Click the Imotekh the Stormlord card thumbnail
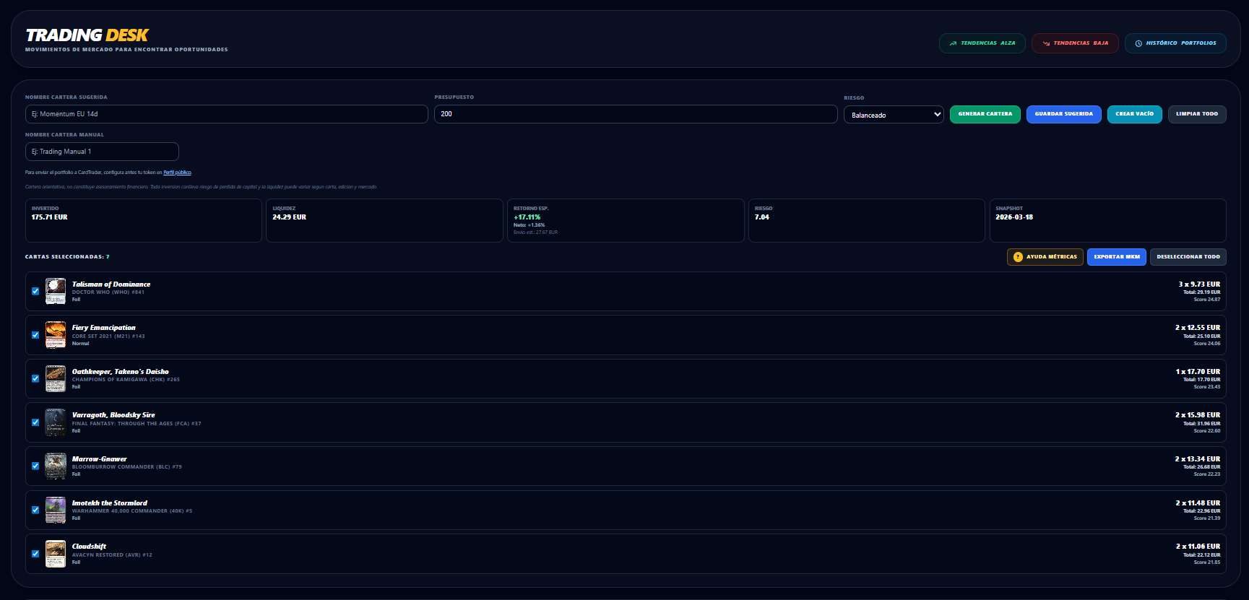1249x600 pixels. click(x=56, y=510)
